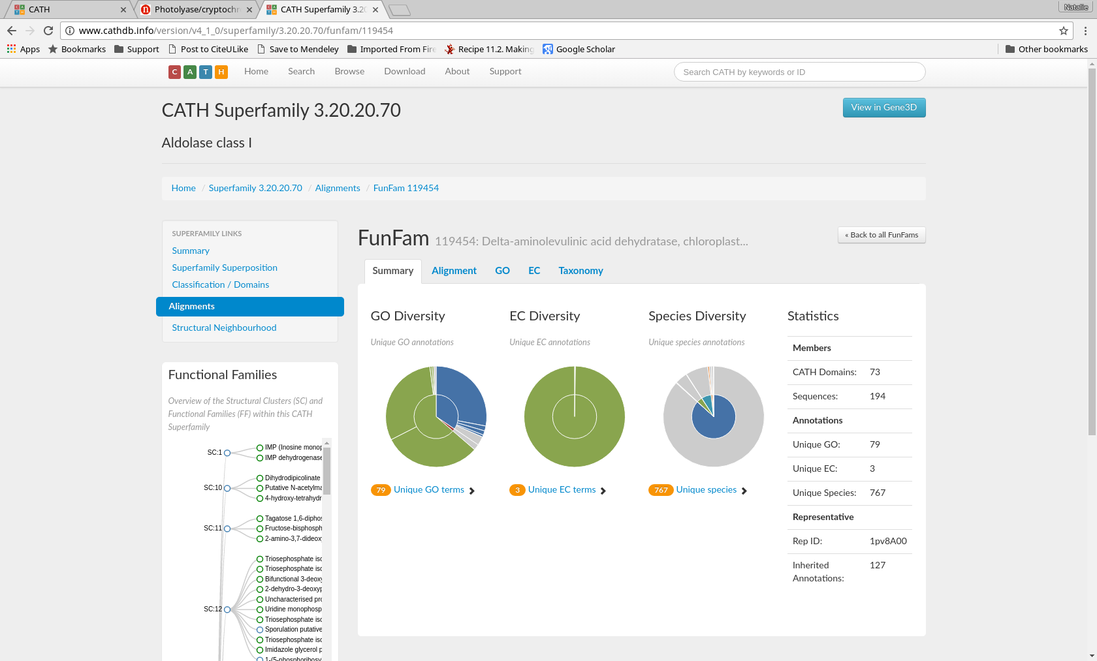Image resolution: width=1097 pixels, height=661 pixels.
Task: Bookmark this page with star icon
Action: (1064, 31)
